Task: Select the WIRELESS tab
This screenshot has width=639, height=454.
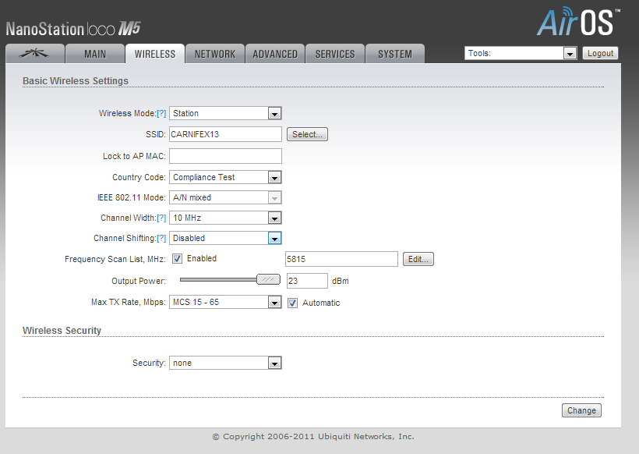Action: tap(155, 54)
